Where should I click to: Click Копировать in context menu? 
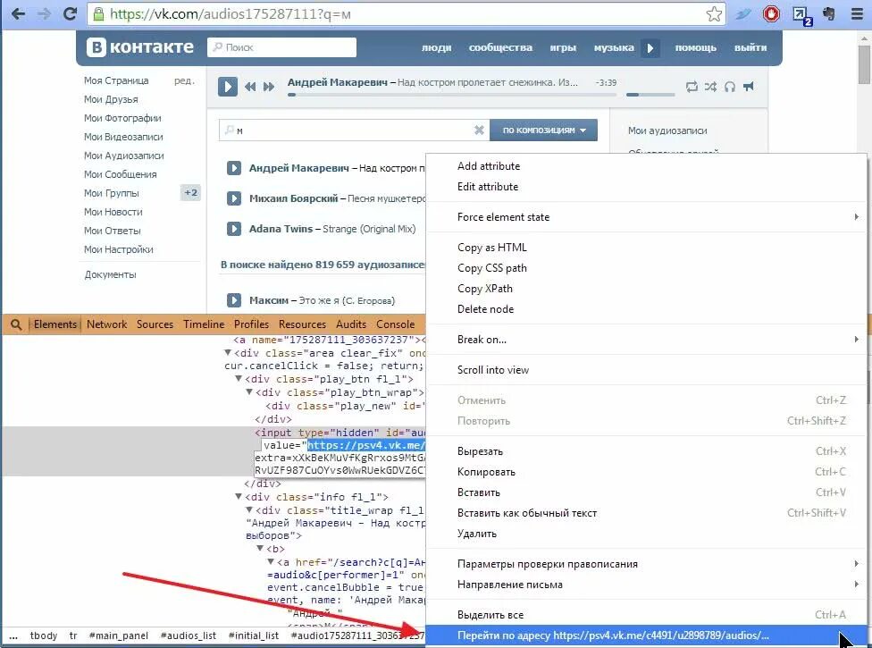[x=646, y=472]
